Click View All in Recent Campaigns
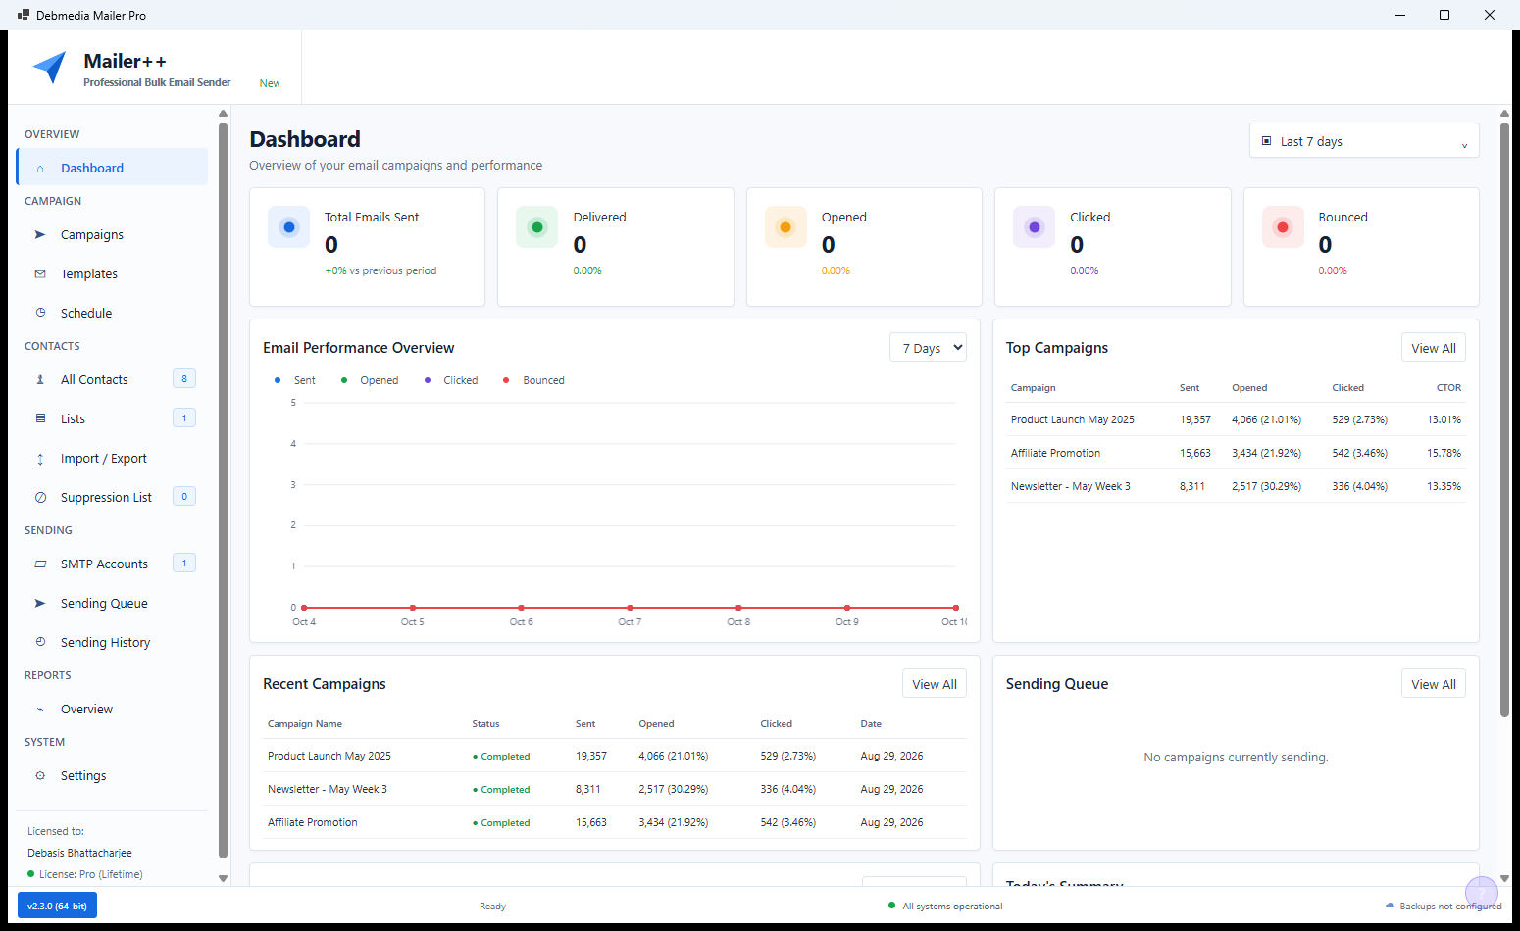1520x931 pixels. [935, 684]
